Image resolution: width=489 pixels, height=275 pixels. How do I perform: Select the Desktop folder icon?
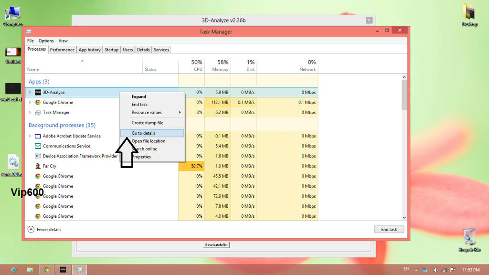(469, 15)
